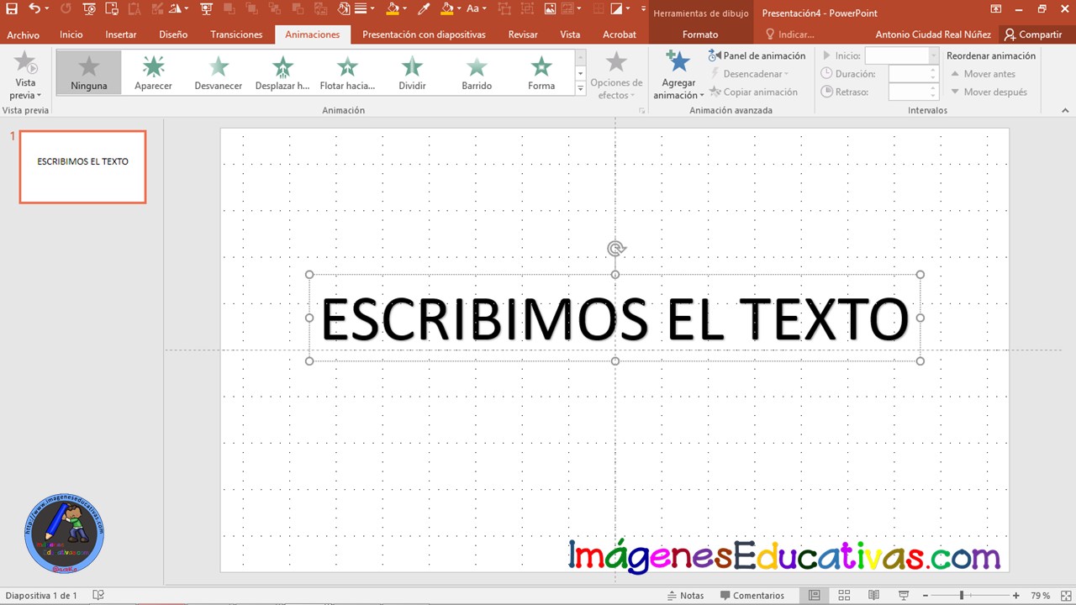The width and height of the screenshot is (1076, 605).
Task: Open the Agregar animación dropdown
Action: tap(678, 95)
